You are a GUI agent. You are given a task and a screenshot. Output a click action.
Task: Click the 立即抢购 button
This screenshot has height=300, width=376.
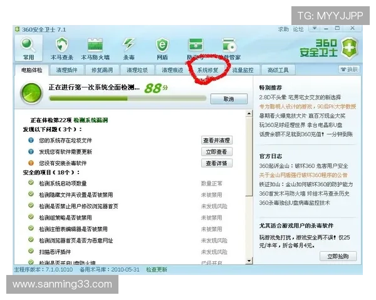[x=338, y=256]
